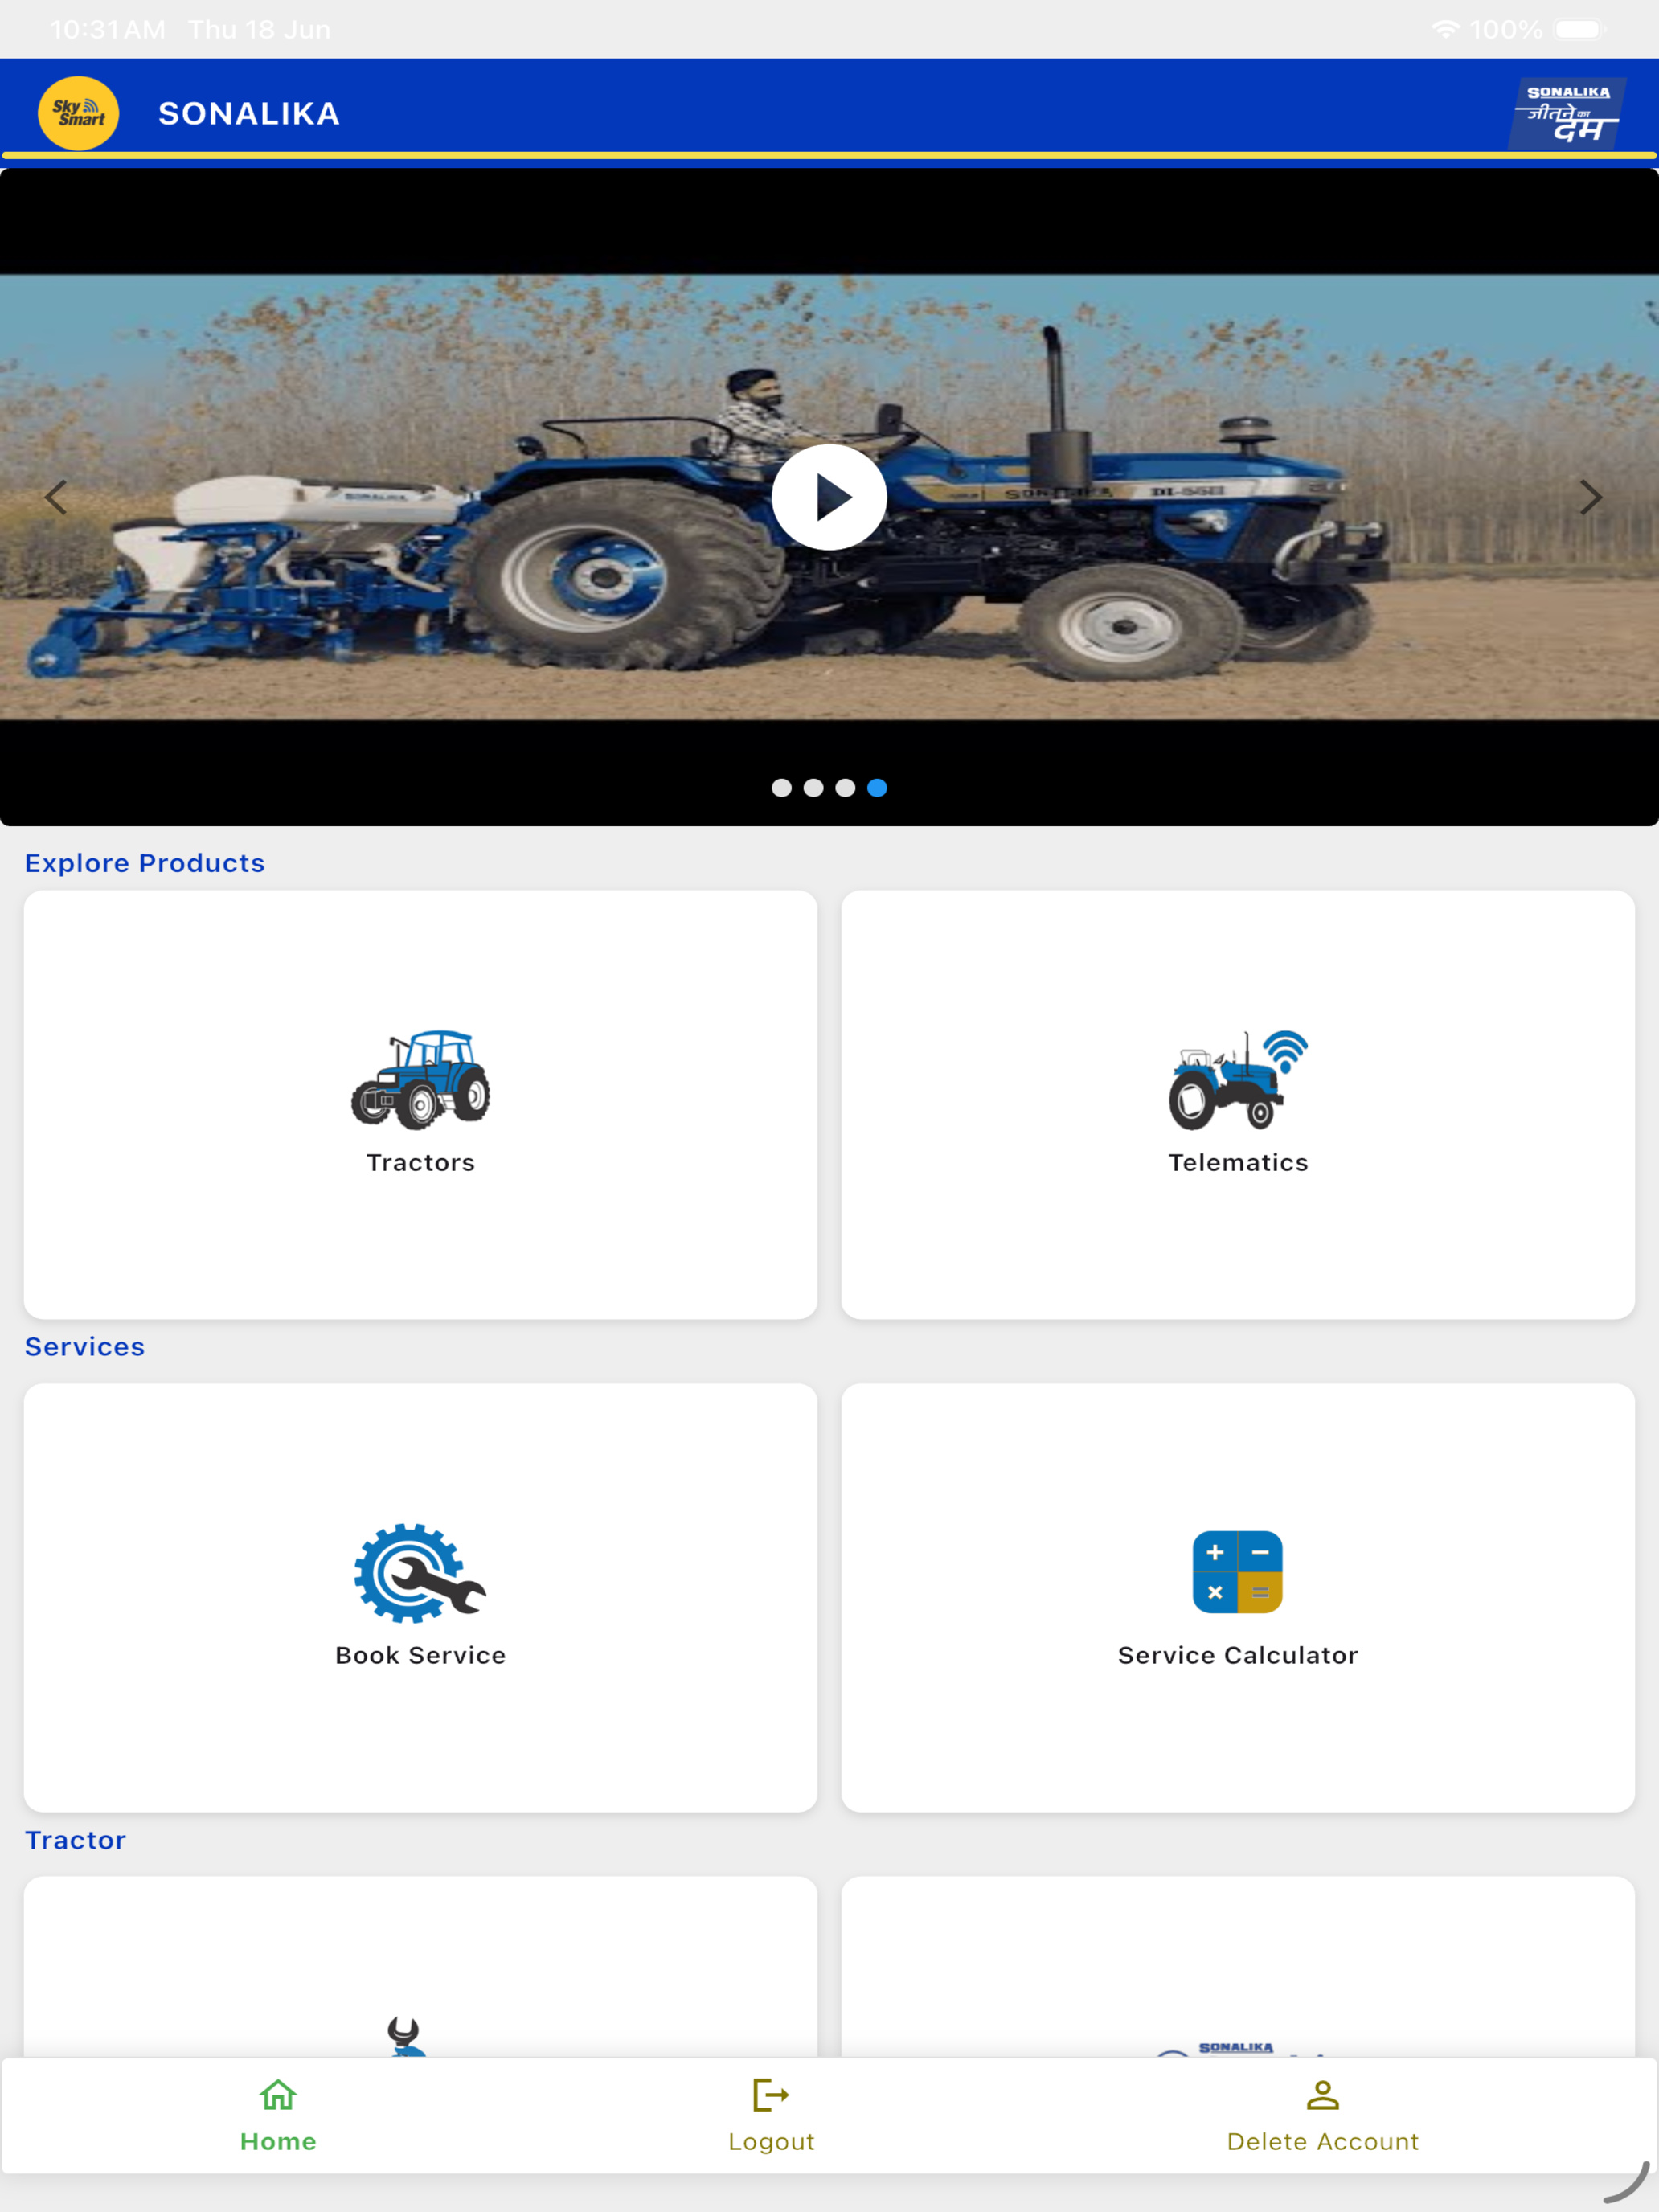Screen dimensions: 1659x2212
Task: Switch to the Home tab
Action: point(278,2116)
